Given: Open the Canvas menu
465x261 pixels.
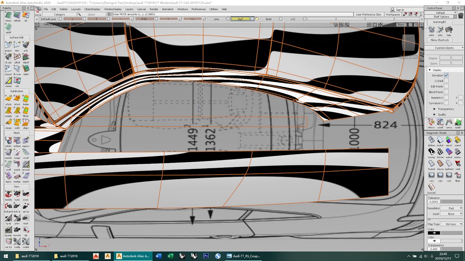Looking at the screenshot, I should (141, 9).
